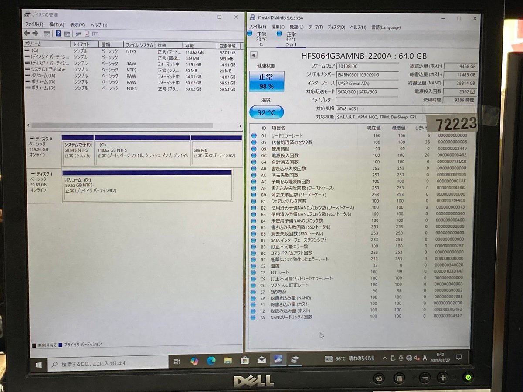Open Microsoft Store from the taskbar
This screenshot has height=392, width=523.
coord(245,360)
